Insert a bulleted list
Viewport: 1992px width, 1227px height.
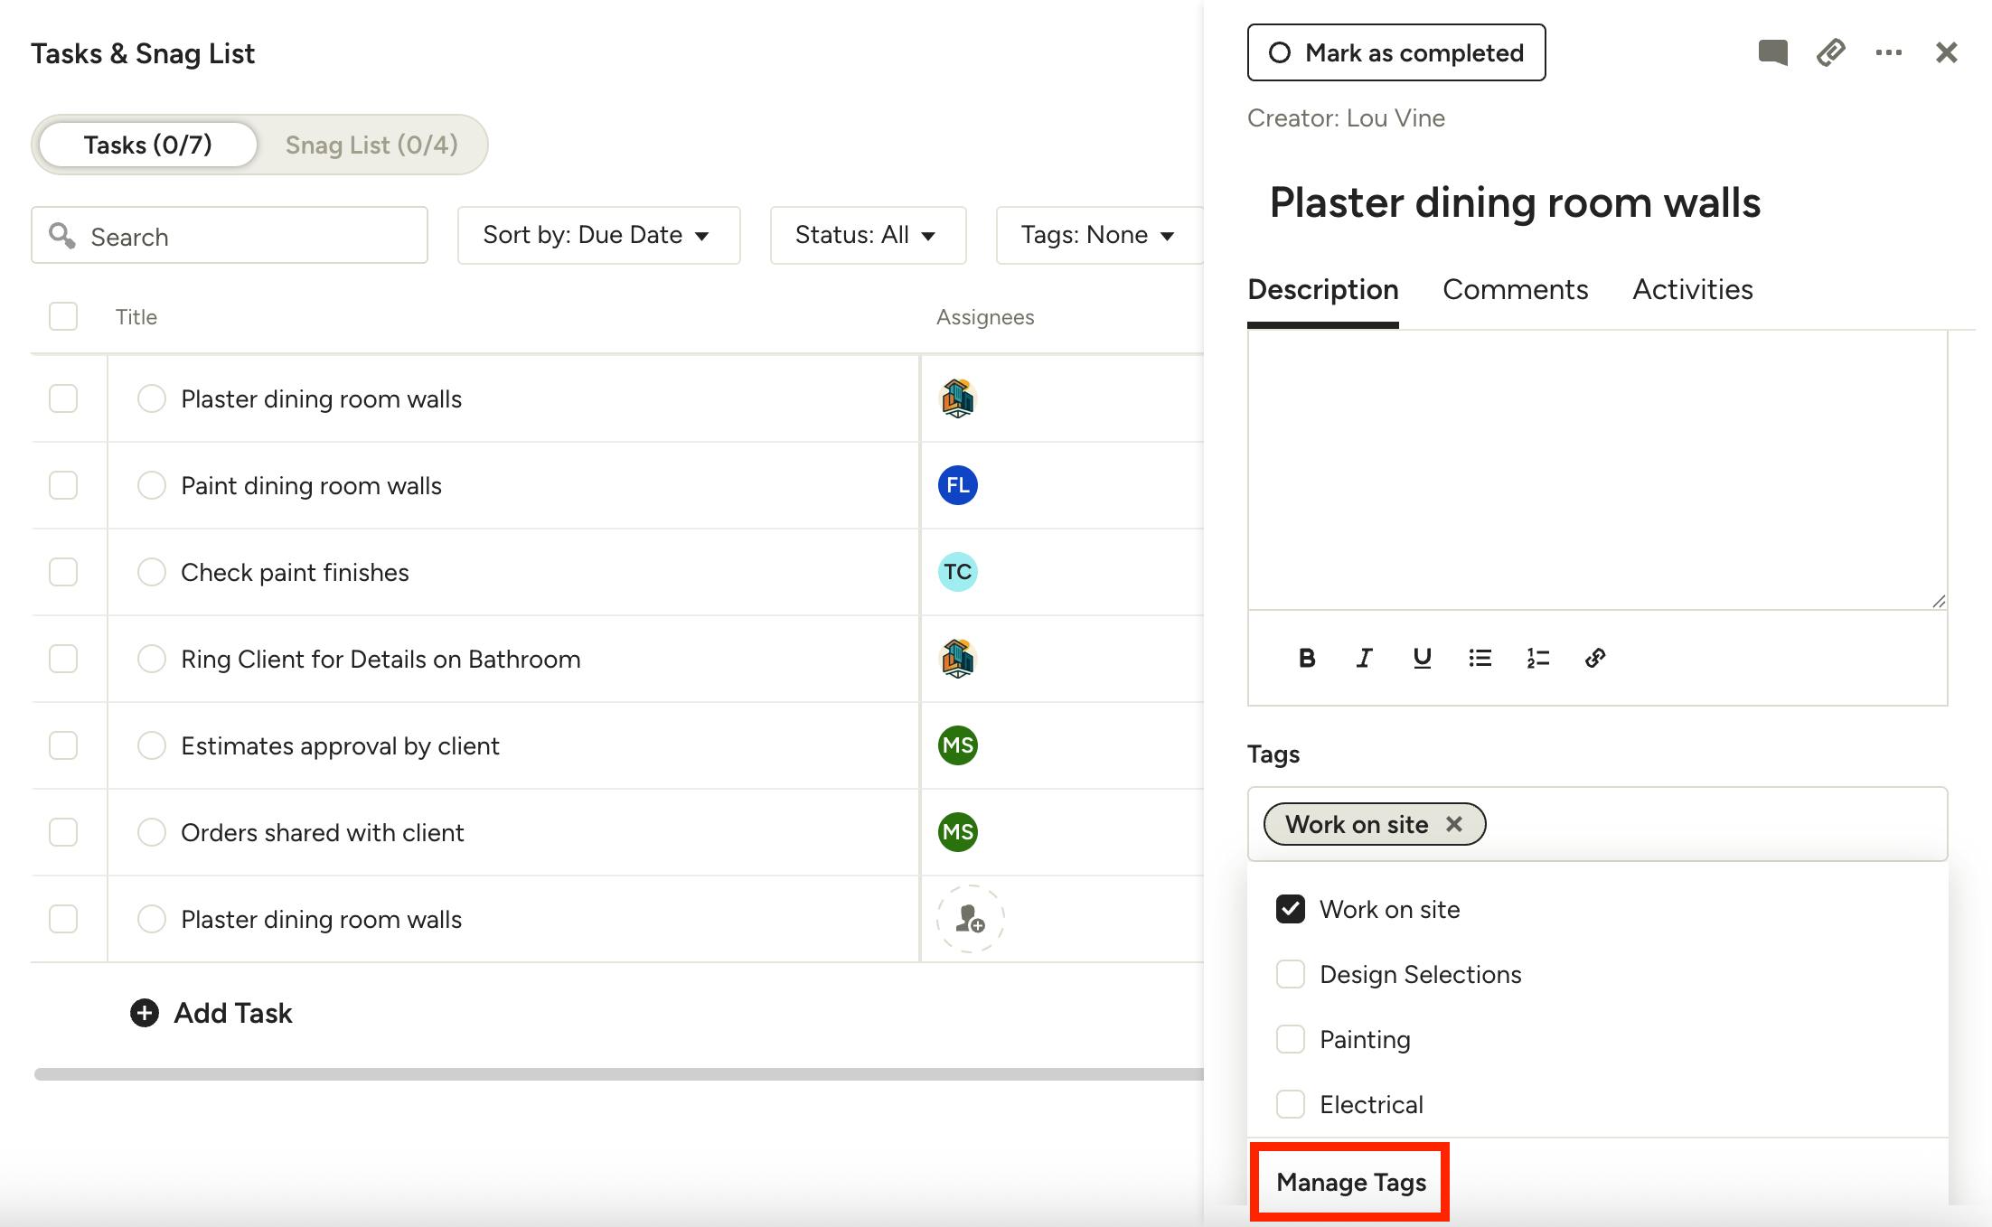(1480, 658)
